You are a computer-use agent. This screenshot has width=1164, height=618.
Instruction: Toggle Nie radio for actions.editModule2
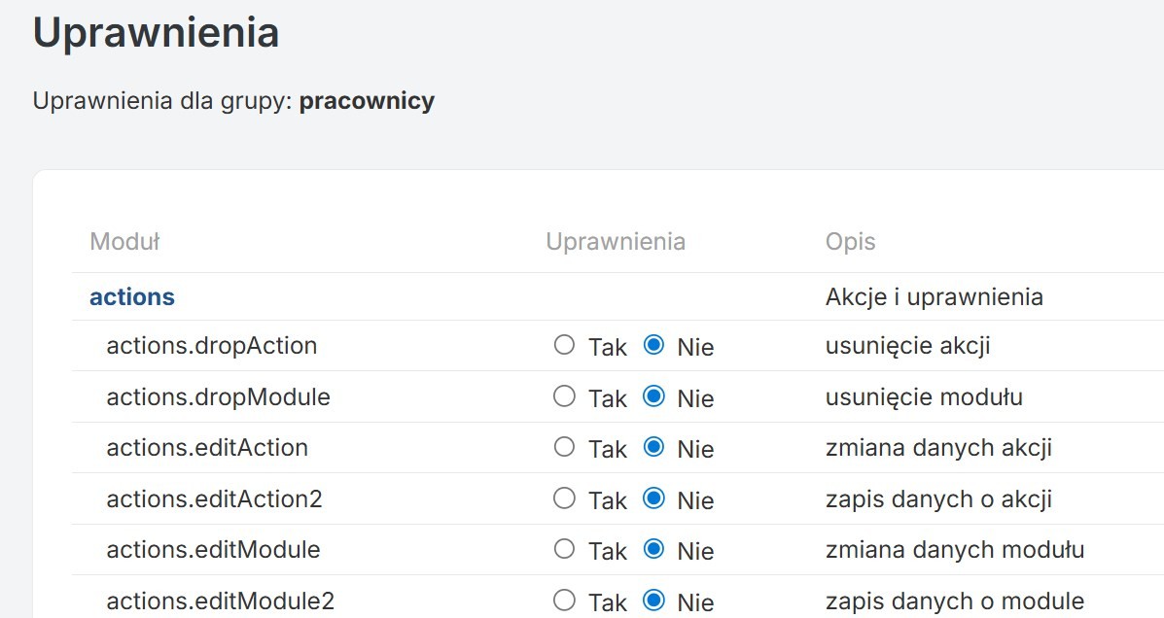[x=654, y=601]
